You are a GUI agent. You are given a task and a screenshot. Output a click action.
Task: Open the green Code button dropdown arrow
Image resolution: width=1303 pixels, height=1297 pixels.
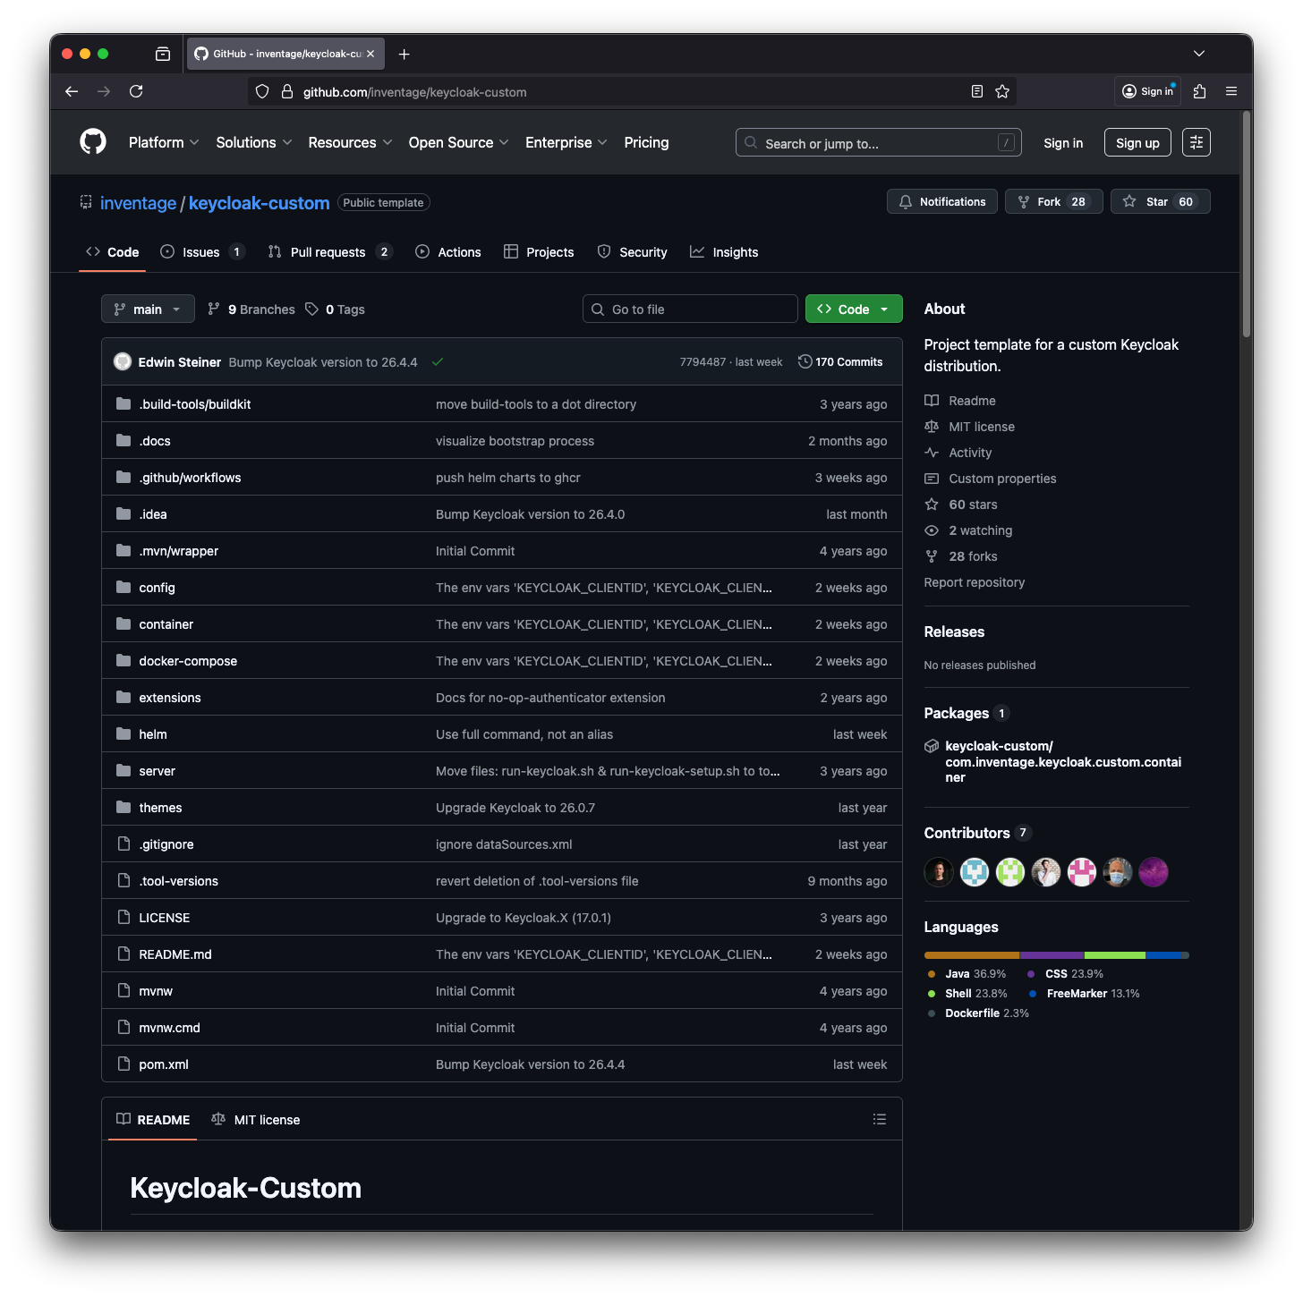coord(882,309)
